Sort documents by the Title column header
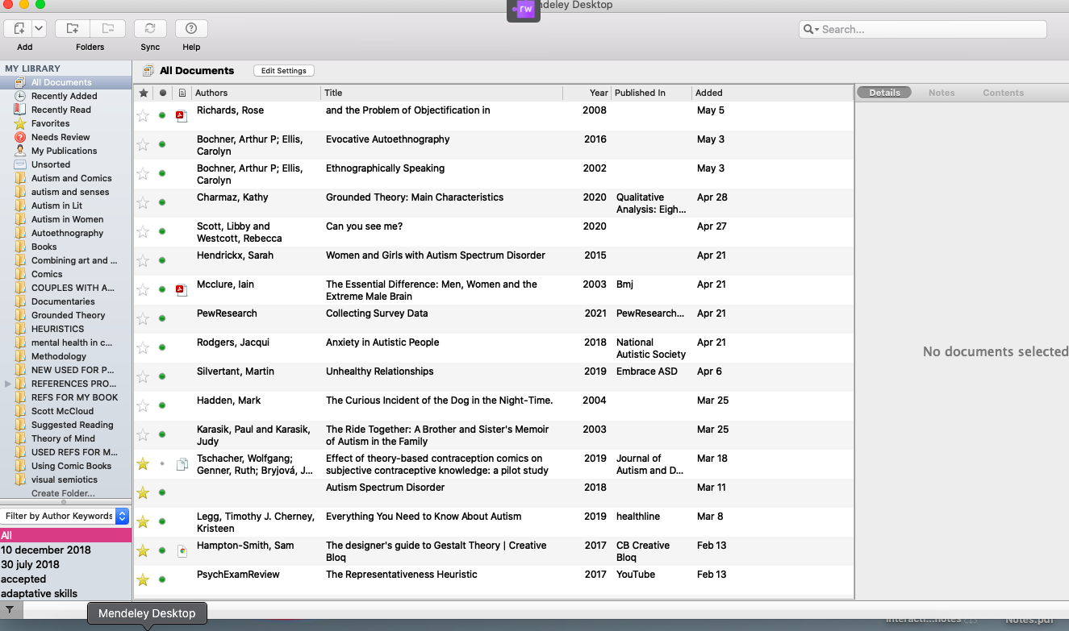The image size is (1069, 631). [441, 93]
